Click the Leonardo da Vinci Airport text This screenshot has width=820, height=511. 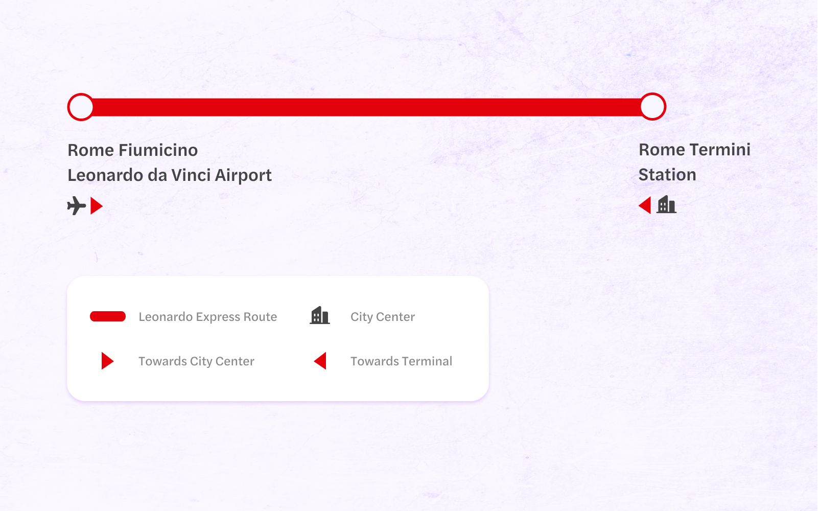170,175
